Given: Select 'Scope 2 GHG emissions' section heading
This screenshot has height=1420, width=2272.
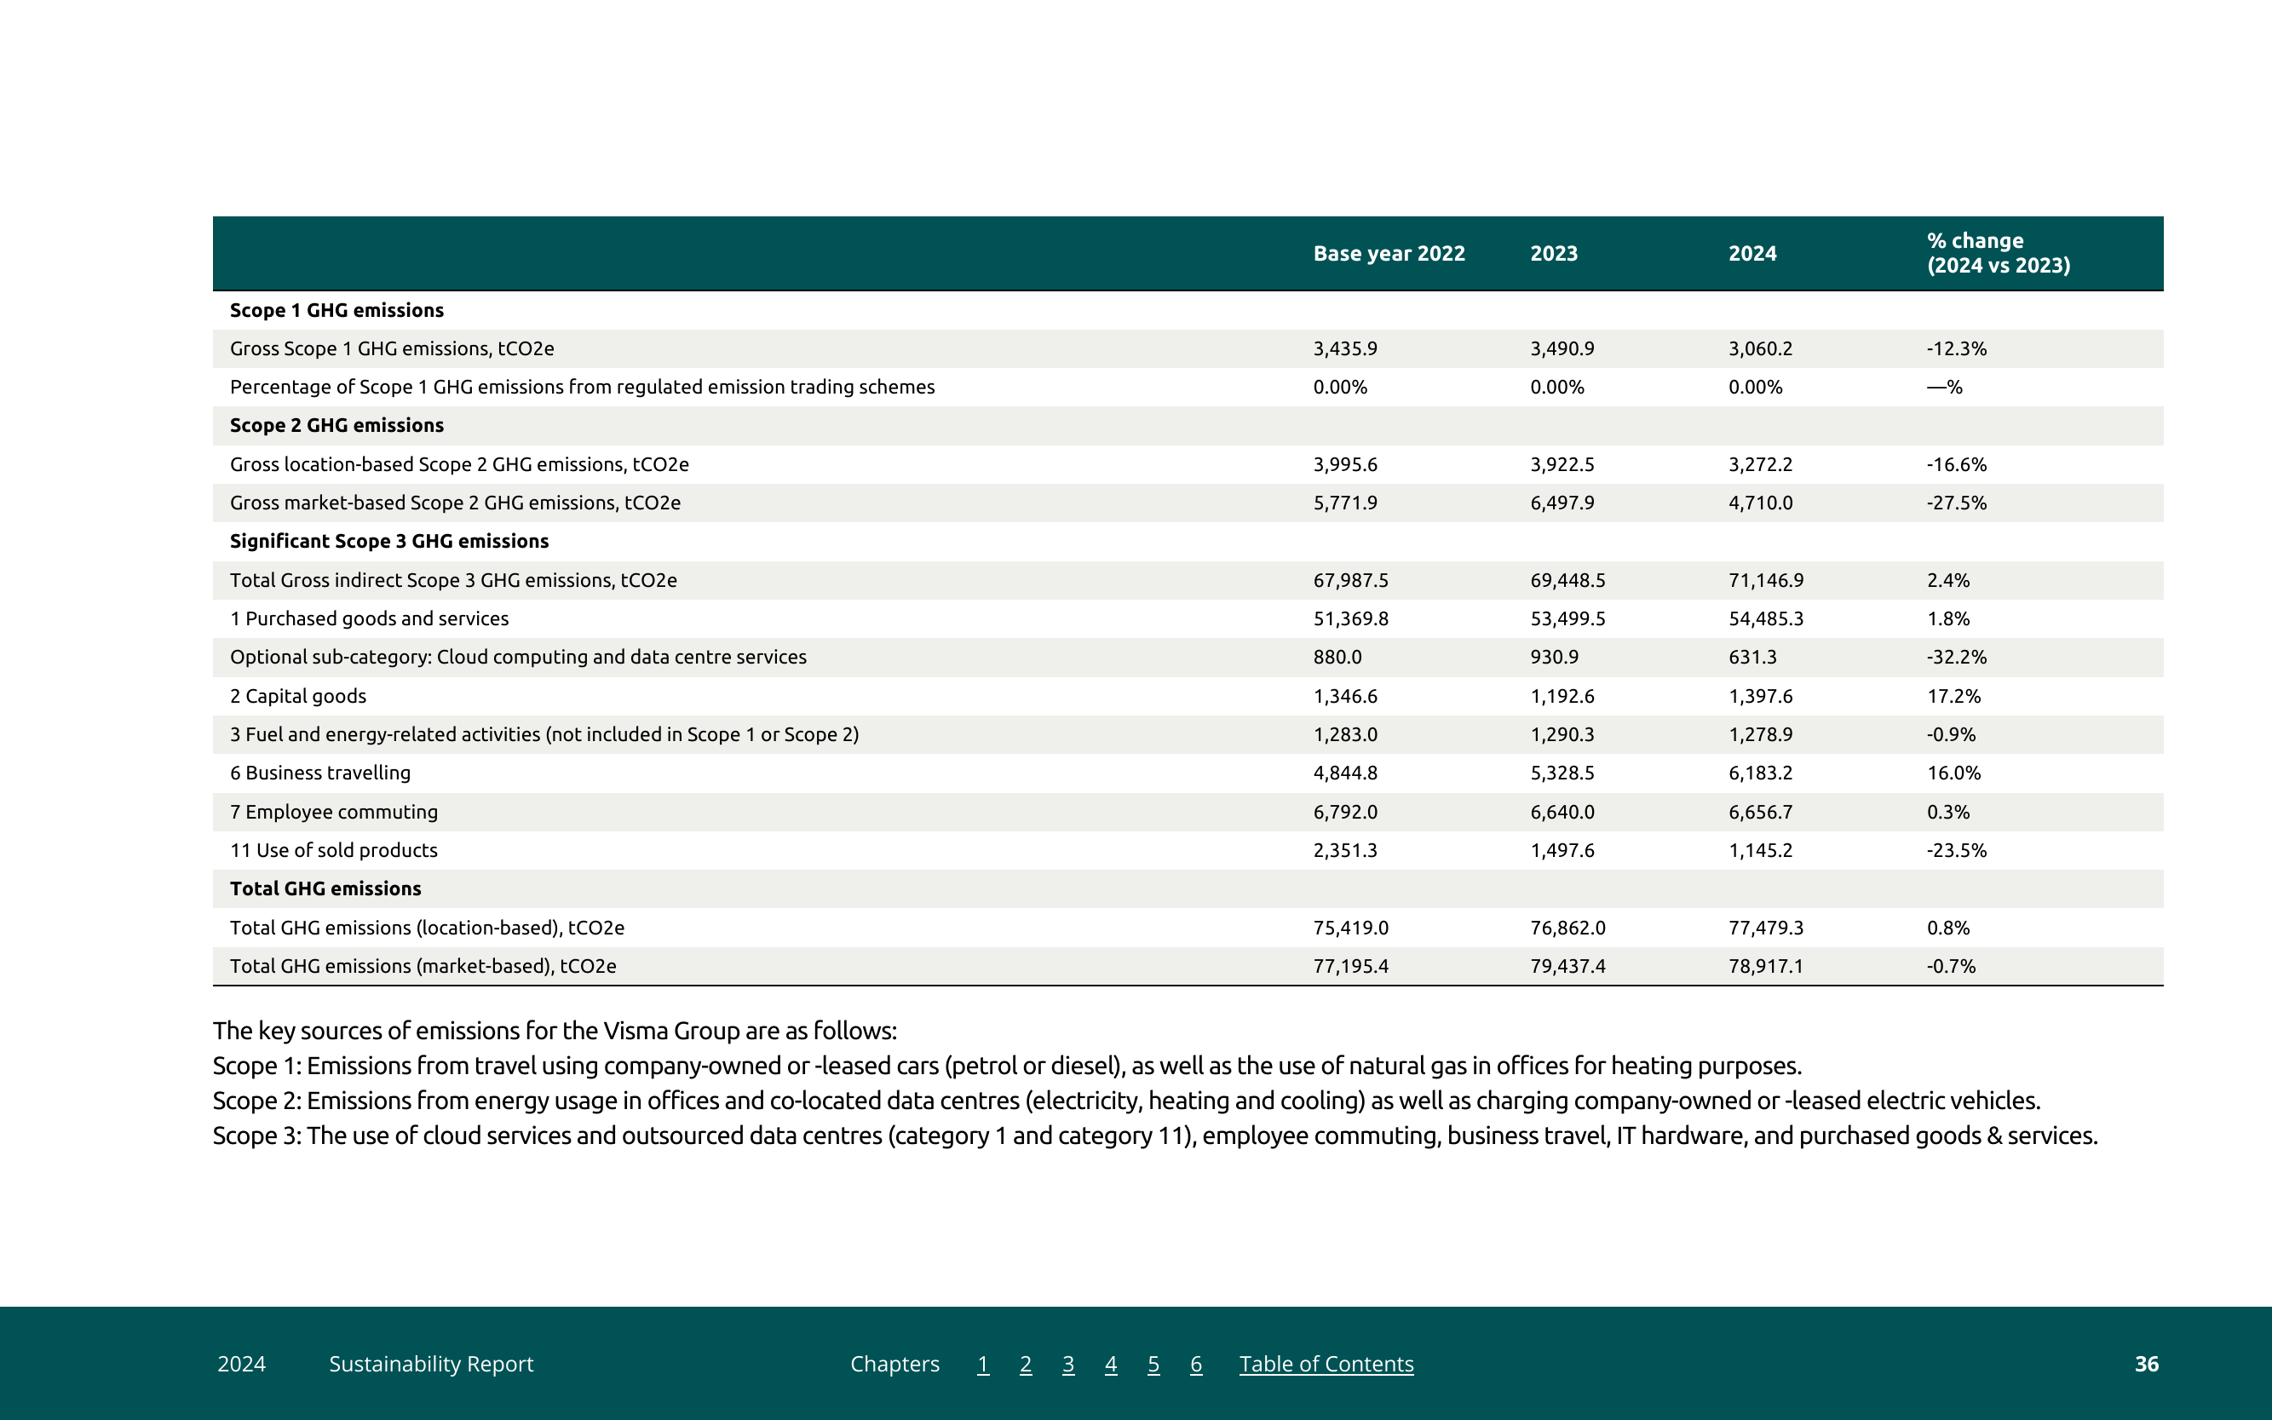Looking at the screenshot, I should coord(336,425).
